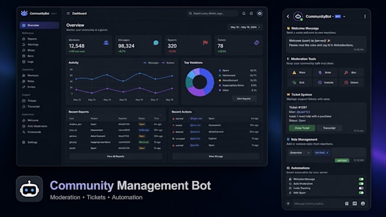
Task: Click View All Logs
Action: 216,156
